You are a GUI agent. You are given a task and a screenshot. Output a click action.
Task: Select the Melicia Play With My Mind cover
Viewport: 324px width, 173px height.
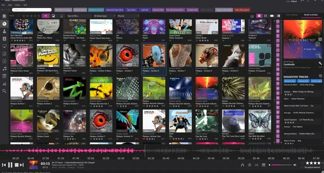pyautogui.click(x=260, y=121)
